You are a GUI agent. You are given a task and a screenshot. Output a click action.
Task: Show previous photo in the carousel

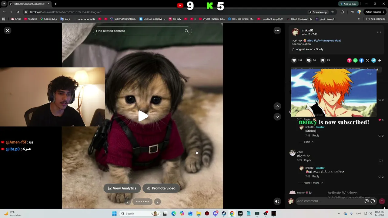click(x=127, y=202)
